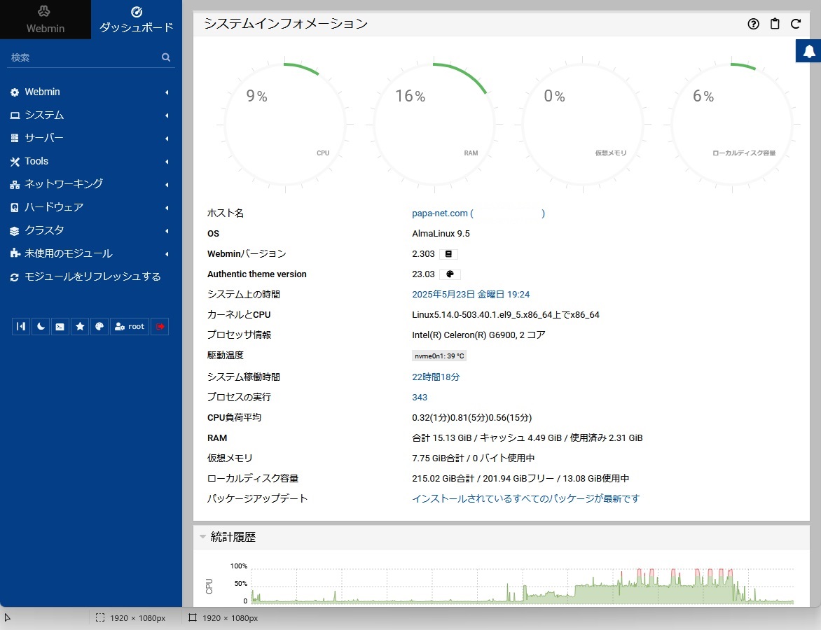Viewport: 821px width, 630px height.
Task: Collapse the 統計履歴 panel triangle
Action: [202, 536]
